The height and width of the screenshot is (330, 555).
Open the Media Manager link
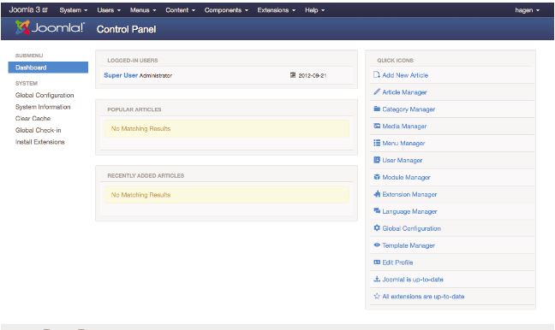click(404, 127)
